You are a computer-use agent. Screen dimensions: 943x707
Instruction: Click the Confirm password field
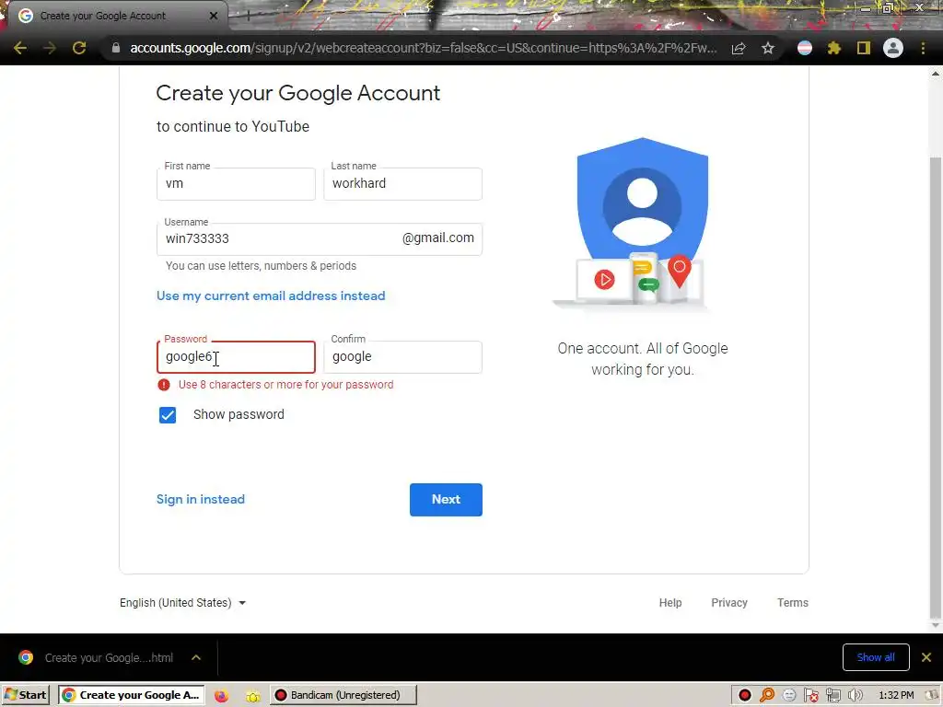pyautogui.click(x=403, y=357)
